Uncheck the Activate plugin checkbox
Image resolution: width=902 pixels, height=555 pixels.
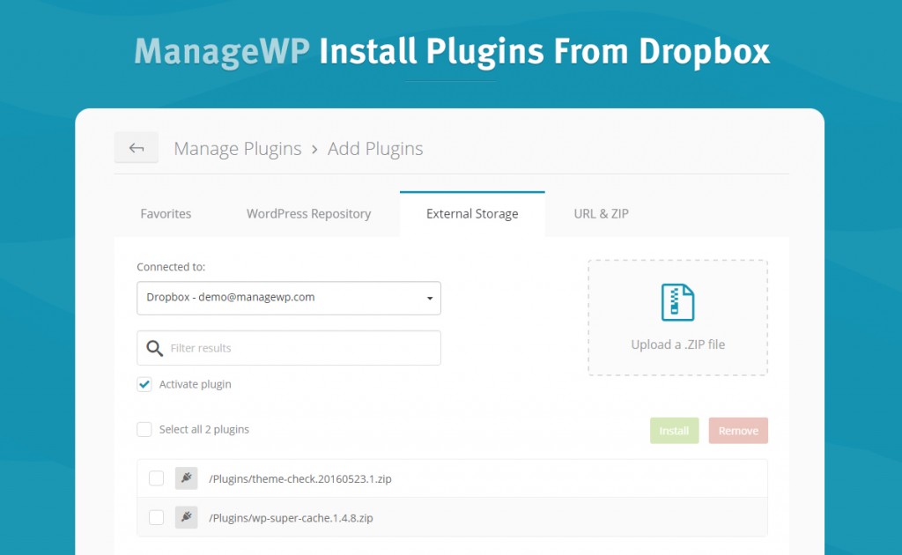[x=144, y=384]
